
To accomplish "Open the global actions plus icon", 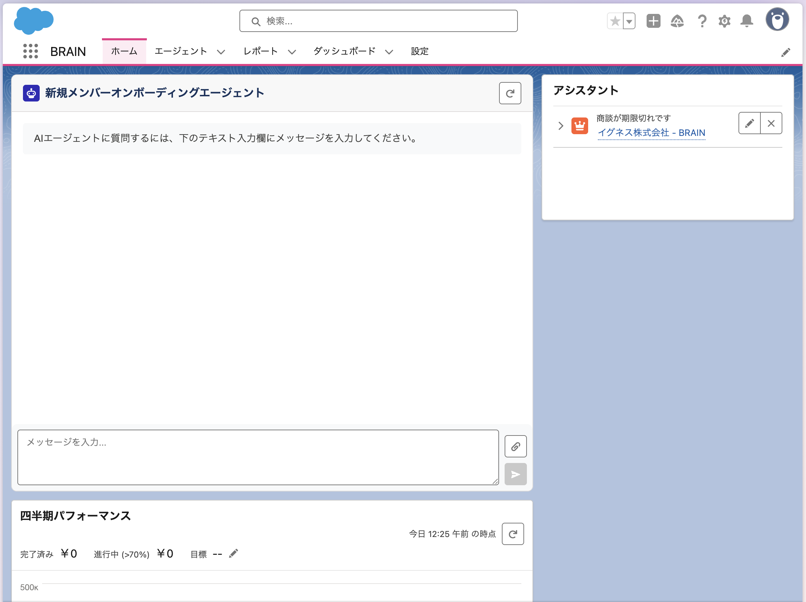I will pyautogui.click(x=653, y=21).
